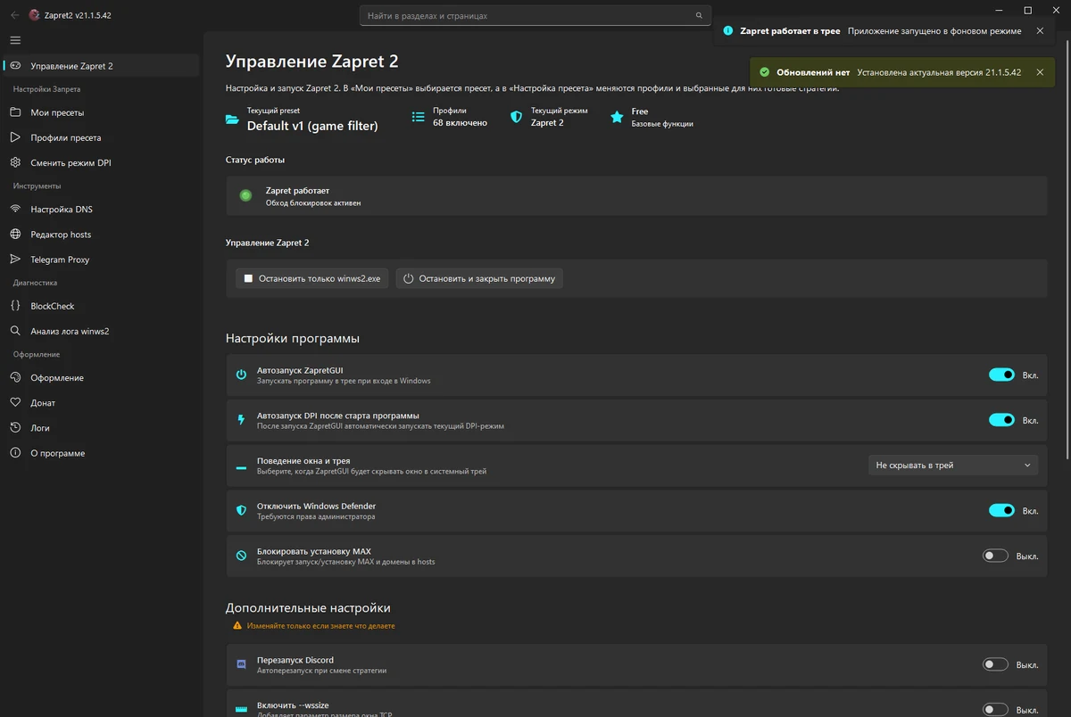Click the paper plane icon beside Telegram Proxy

[x=15, y=260]
